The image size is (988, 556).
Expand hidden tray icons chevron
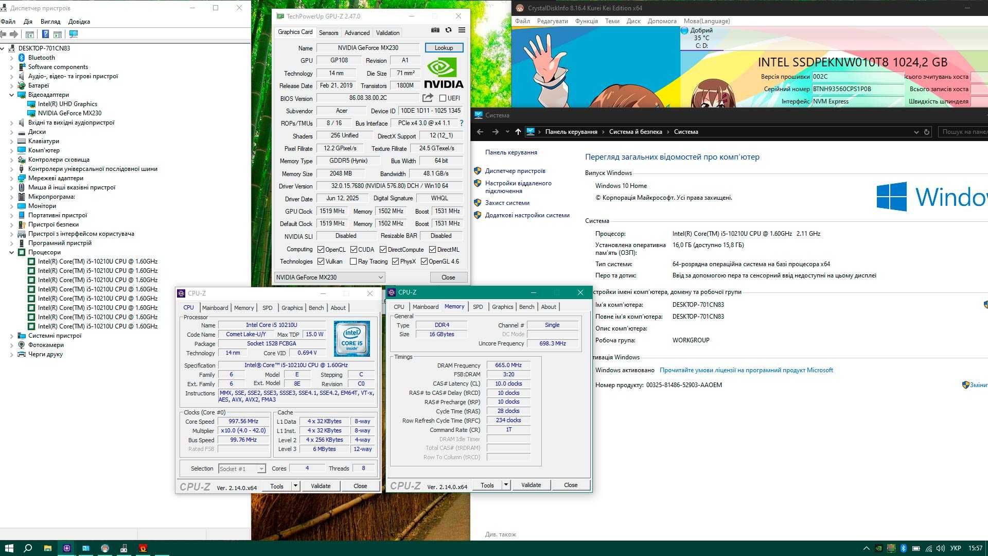pos(866,548)
